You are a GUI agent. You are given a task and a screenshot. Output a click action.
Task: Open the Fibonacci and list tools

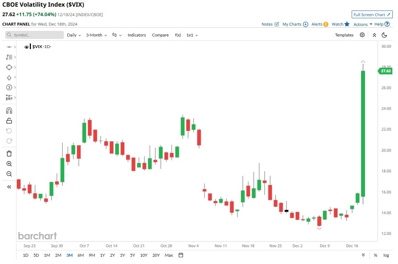click(9, 57)
